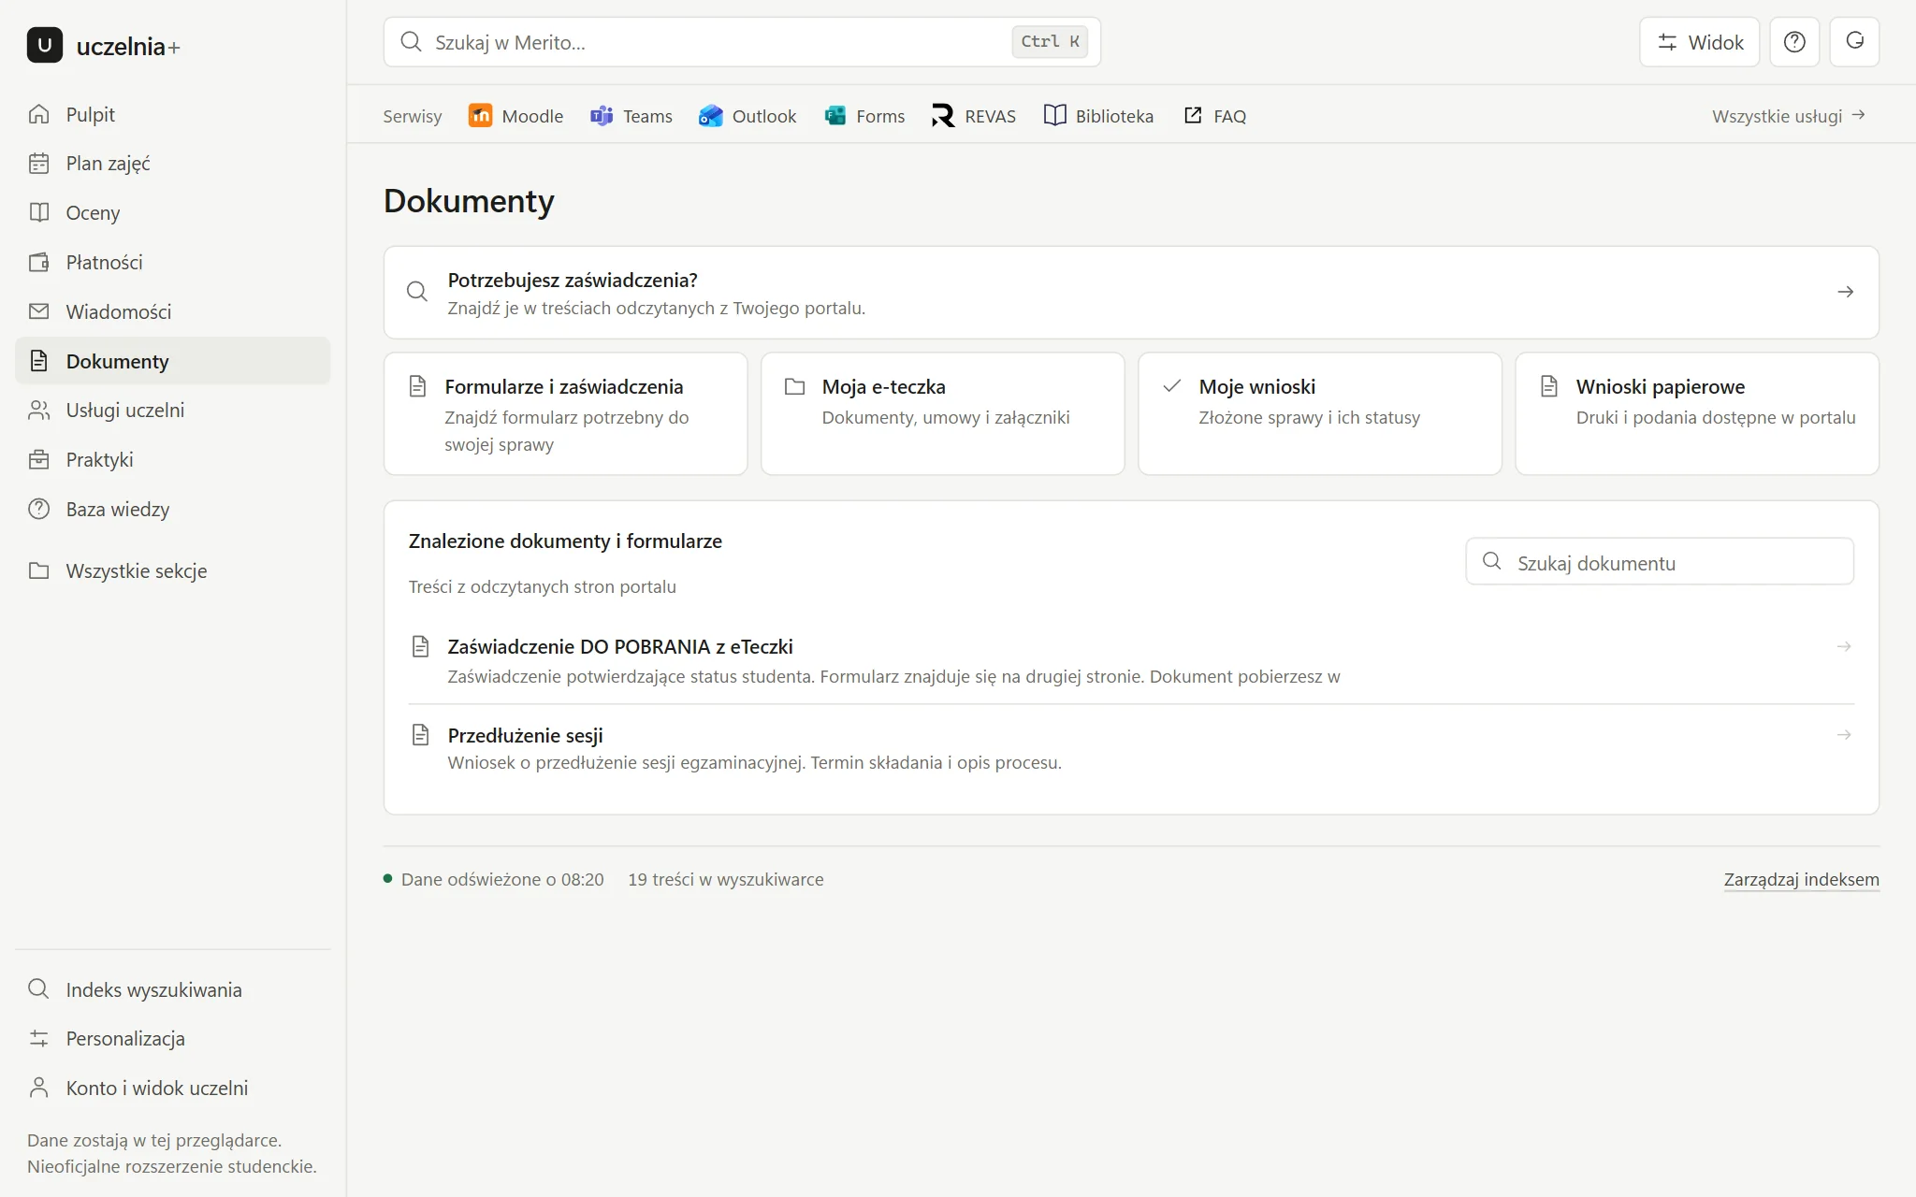Open REVAS service shortcut

pos(974,116)
